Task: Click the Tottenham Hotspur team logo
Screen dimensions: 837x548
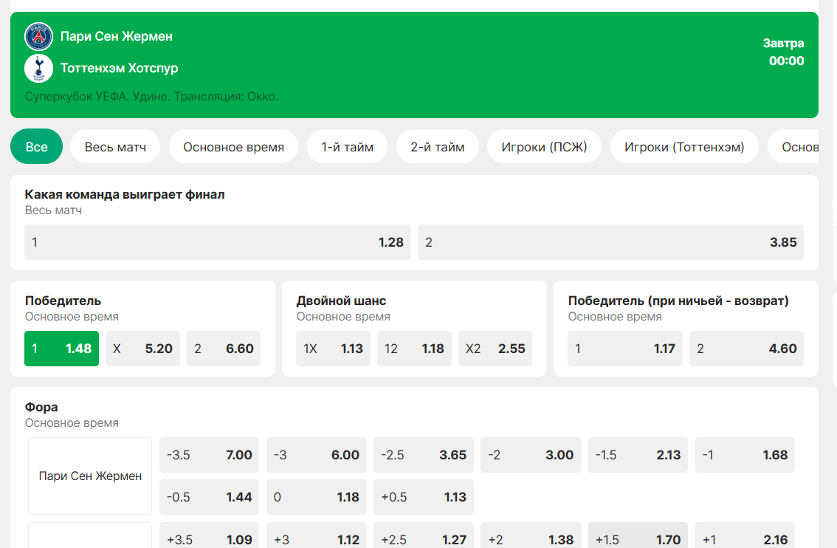Action: (38, 69)
